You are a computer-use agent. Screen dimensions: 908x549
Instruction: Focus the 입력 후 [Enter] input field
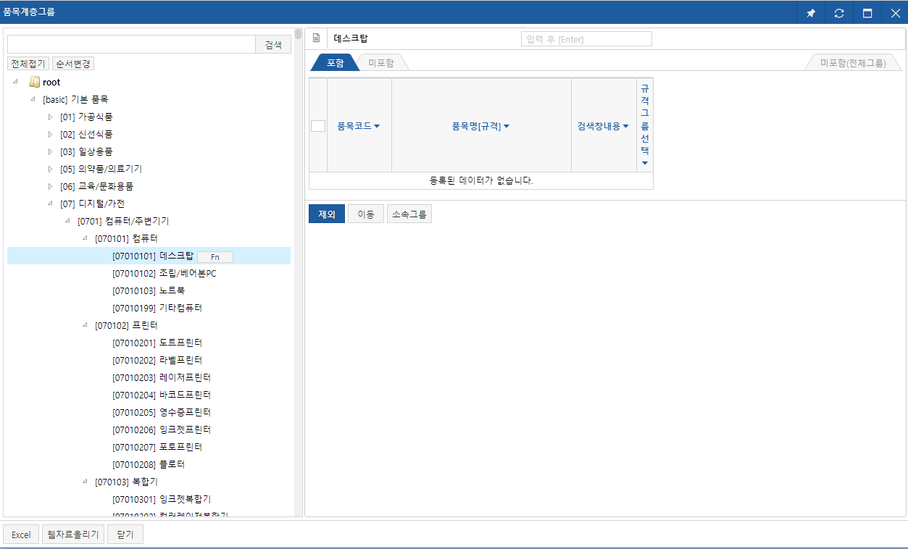coord(586,39)
